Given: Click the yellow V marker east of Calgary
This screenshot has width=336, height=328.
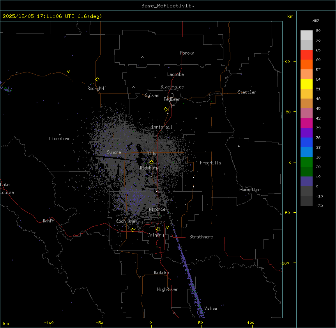Looking at the screenshot, I should click(x=167, y=227).
